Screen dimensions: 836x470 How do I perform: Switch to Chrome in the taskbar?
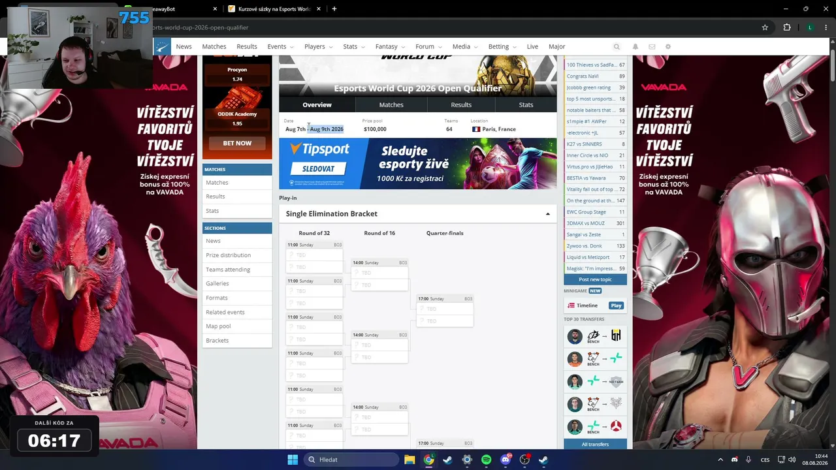tap(428, 460)
